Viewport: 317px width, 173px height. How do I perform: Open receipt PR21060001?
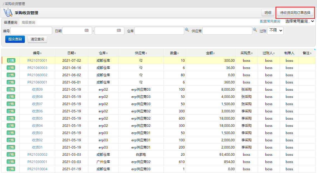tap(37, 82)
